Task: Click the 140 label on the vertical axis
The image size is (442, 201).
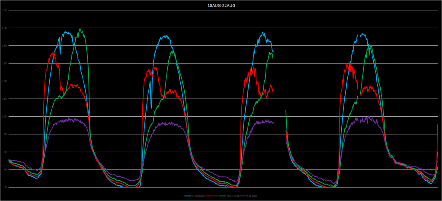Action: point(4,46)
